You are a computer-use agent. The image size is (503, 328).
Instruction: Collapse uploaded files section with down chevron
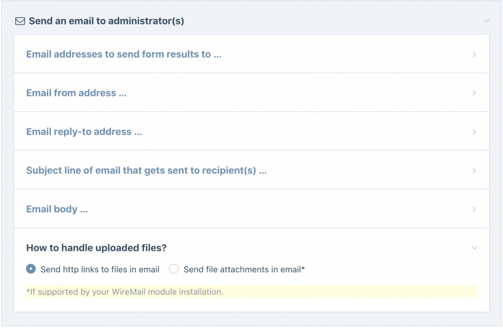click(x=474, y=248)
